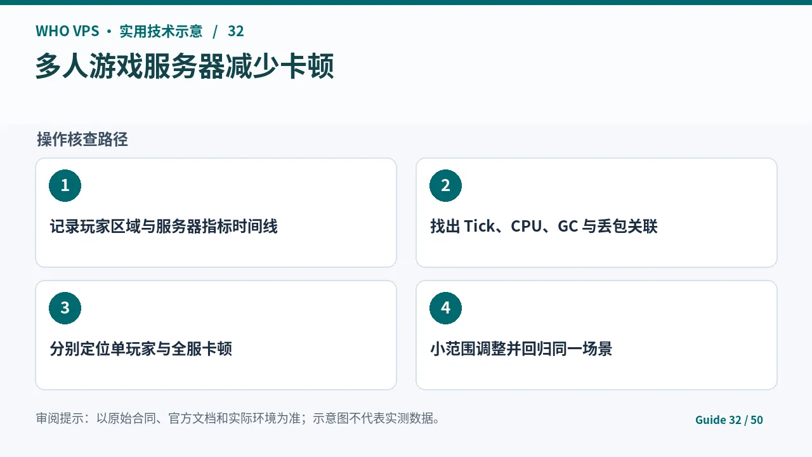Click the page indicator "Guide 32 / 50"
Image resolution: width=812 pixels, height=457 pixels.
[729, 420]
